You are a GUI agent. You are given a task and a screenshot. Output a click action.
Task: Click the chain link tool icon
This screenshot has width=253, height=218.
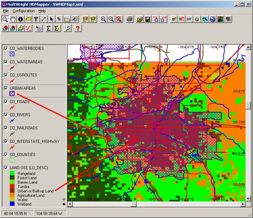(59, 19)
